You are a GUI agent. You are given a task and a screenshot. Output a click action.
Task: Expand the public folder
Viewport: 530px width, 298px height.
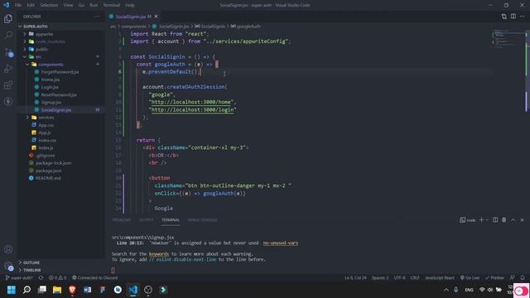[60, 49]
